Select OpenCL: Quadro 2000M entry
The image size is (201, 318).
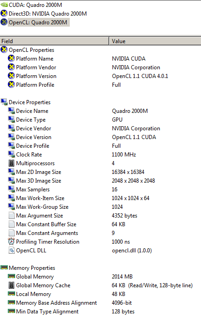pos(38,22)
